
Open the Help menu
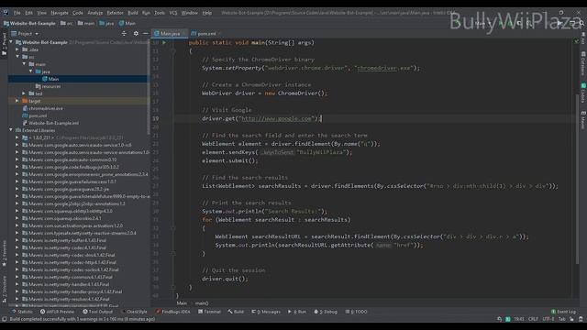[207, 13]
